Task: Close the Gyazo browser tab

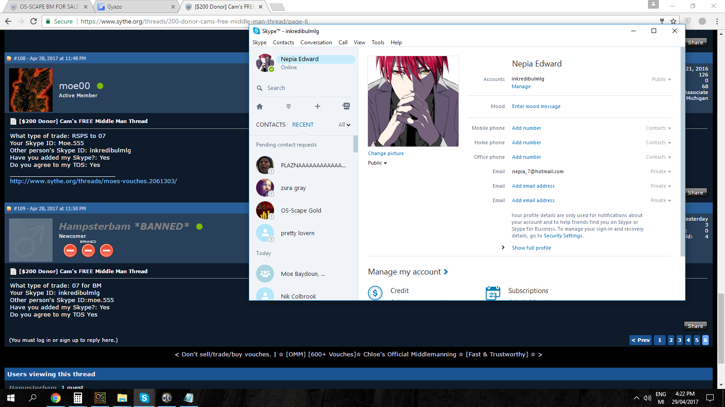Action: tap(173, 7)
